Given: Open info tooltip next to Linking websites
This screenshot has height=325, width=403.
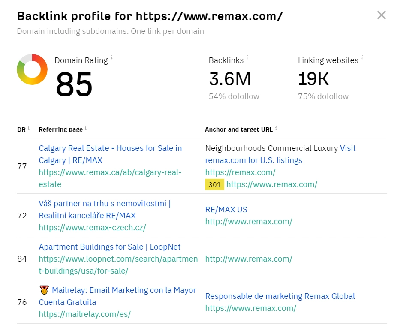Looking at the screenshot, I should click(362, 57).
